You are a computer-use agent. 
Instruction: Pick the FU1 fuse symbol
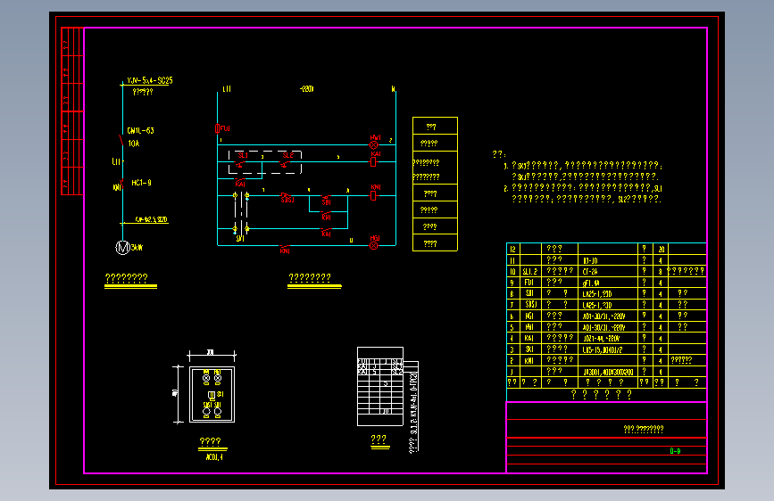[217, 128]
